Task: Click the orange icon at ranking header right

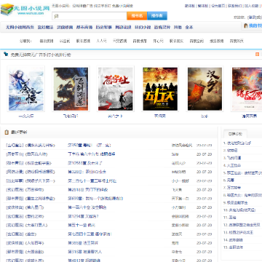Action: pos(258,55)
